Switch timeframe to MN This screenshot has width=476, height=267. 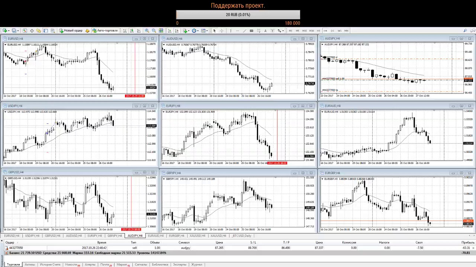pyautogui.click(x=346, y=30)
